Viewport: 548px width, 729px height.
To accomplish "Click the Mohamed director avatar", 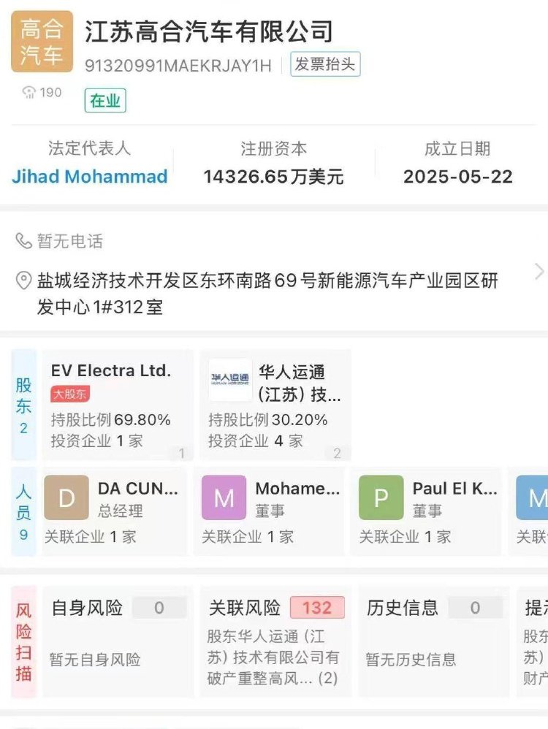I will tap(224, 497).
